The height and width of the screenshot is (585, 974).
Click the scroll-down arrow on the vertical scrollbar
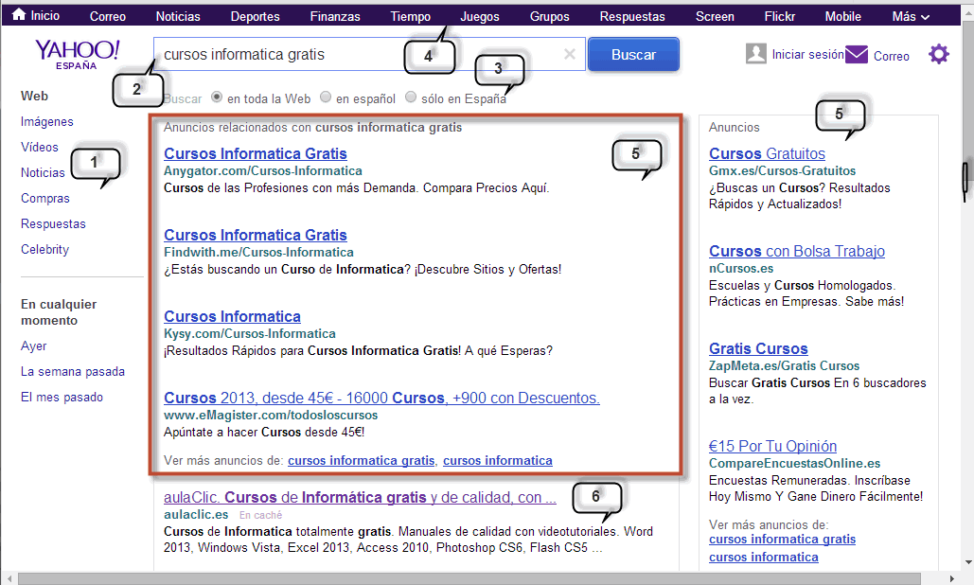tap(968, 563)
